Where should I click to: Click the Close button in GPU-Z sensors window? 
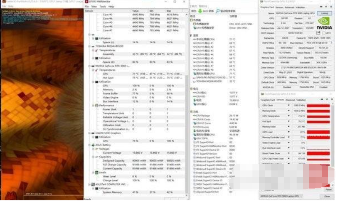point(327,196)
